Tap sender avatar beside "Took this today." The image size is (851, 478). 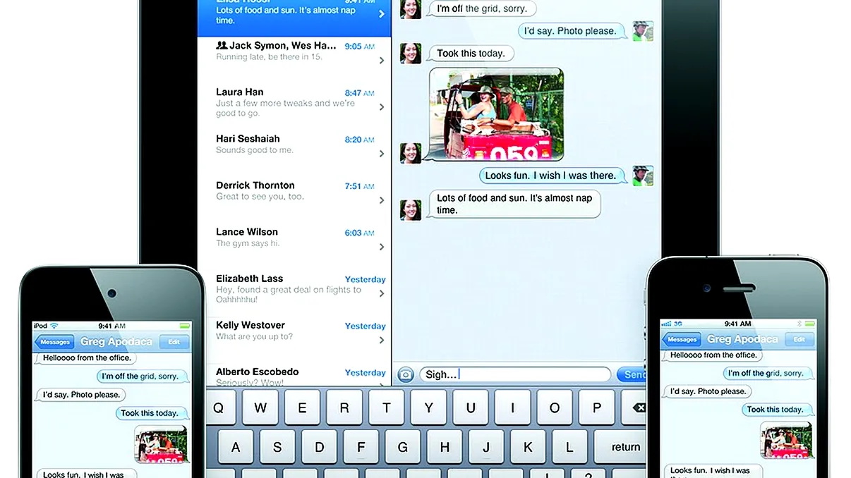411,54
